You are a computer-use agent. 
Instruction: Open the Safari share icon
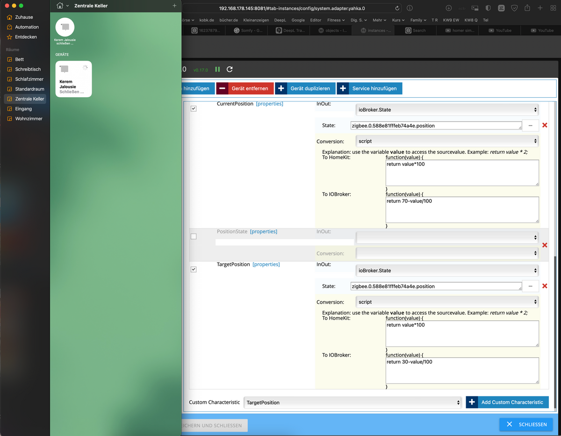pyautogui.click(x=527, y=8)
